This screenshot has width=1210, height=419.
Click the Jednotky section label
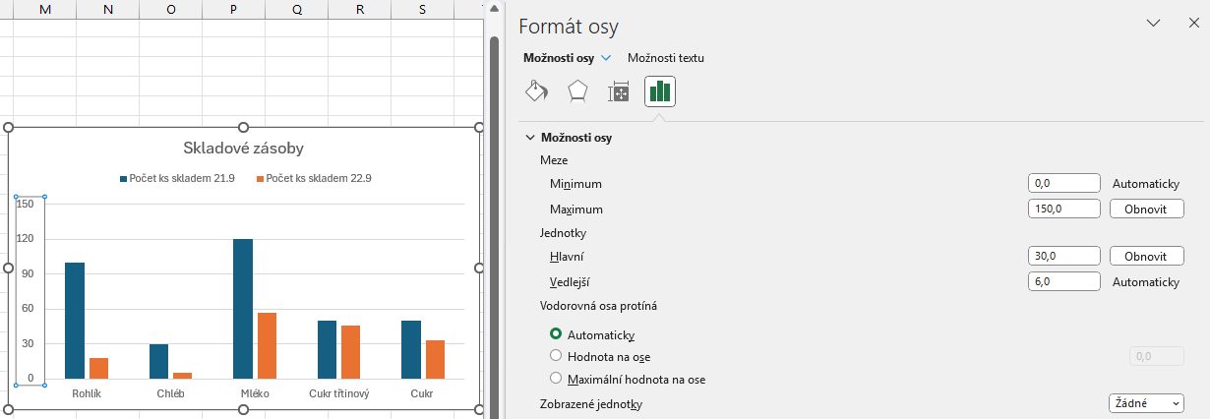click(562, 233)
